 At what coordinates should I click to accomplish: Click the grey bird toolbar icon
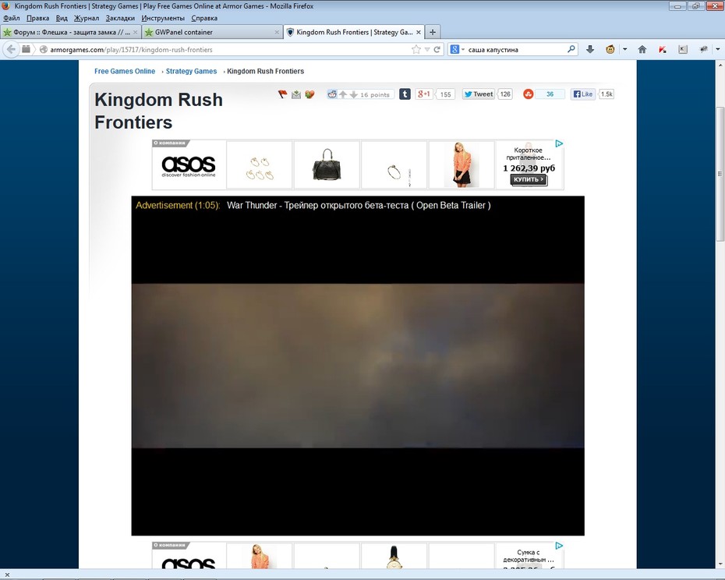click(704, 49)
